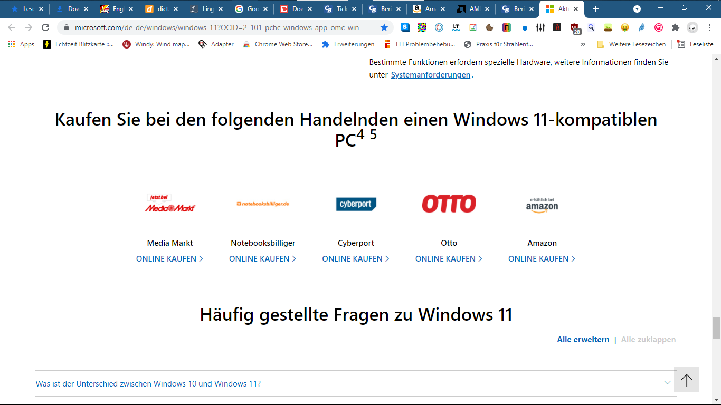
Task: Click the blue window-shield extension icon
Action: click(x=523, y=27)
